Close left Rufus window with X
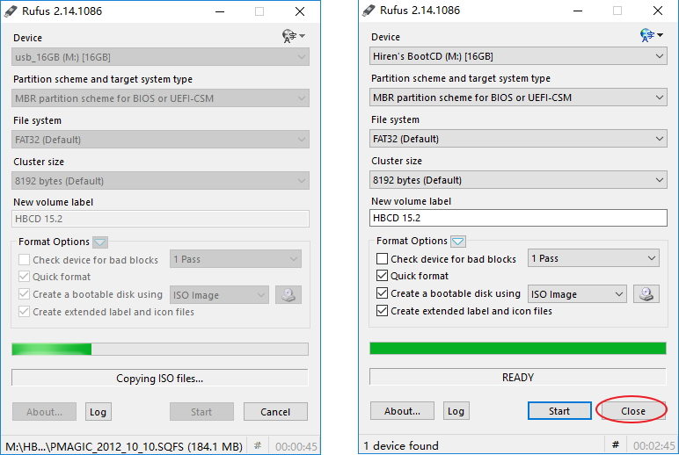Viewport: 679px width, 455px height. pos(300,11)
